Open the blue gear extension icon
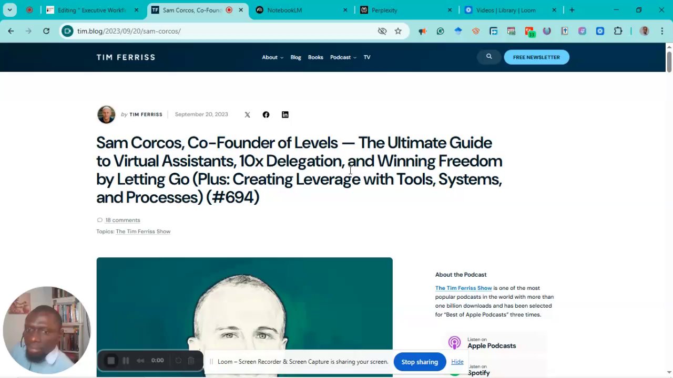This screenshot has width=673, height=378. tap(600, 31)
